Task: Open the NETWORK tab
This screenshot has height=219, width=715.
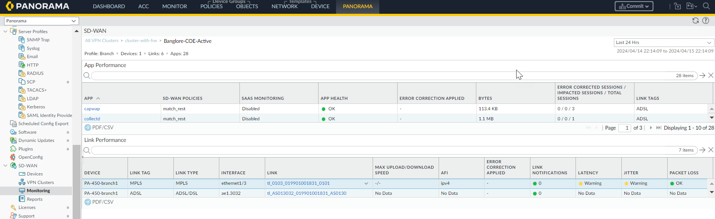Action: click(x=284, y=6)
